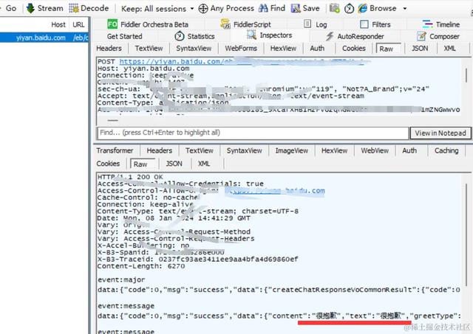Viewport: 473px width, 334px height.
Task: Open the response SyntaxView tab
Action: (245, 150)
